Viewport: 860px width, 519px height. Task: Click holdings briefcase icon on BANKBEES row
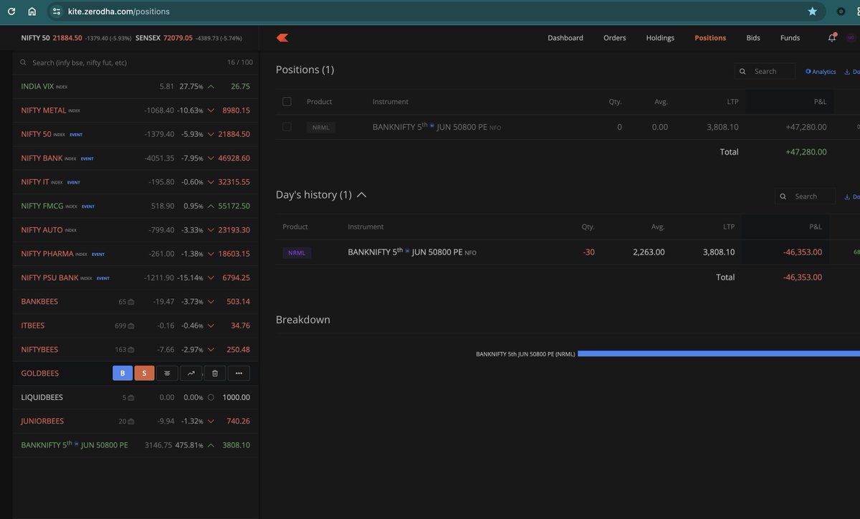[131, 302]
